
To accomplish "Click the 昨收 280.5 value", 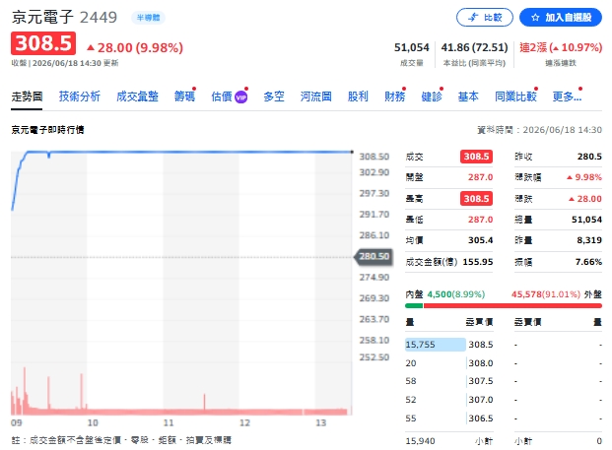I will 589,157.
